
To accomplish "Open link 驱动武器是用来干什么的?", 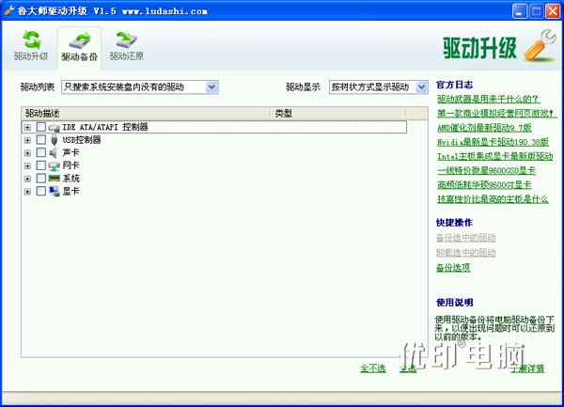I will (488, 99).
